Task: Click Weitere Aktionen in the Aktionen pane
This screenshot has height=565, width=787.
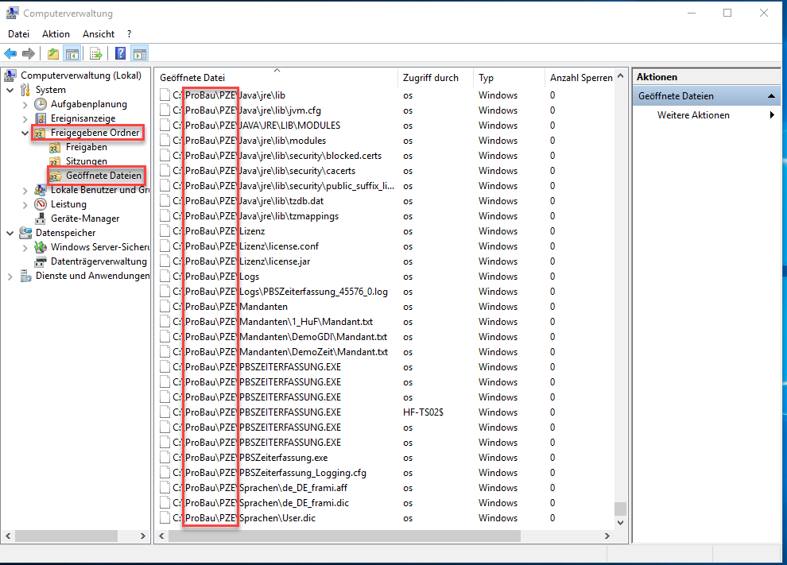Action: (x=693, y=115)
